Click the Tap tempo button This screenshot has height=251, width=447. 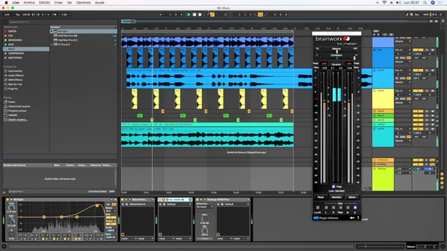tap(17, 15)
